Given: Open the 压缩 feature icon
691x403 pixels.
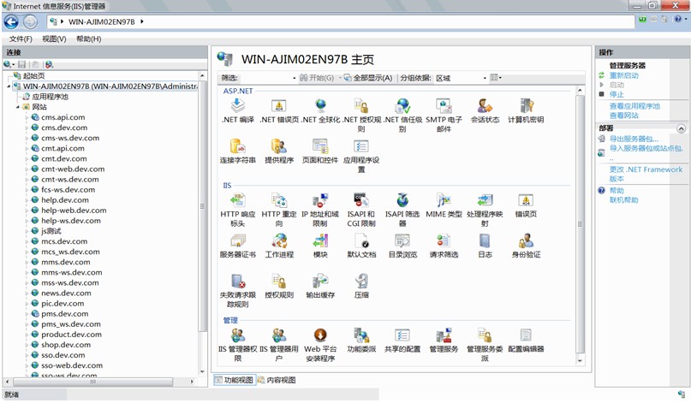Looking at the screenshot, I should (361, 286).
